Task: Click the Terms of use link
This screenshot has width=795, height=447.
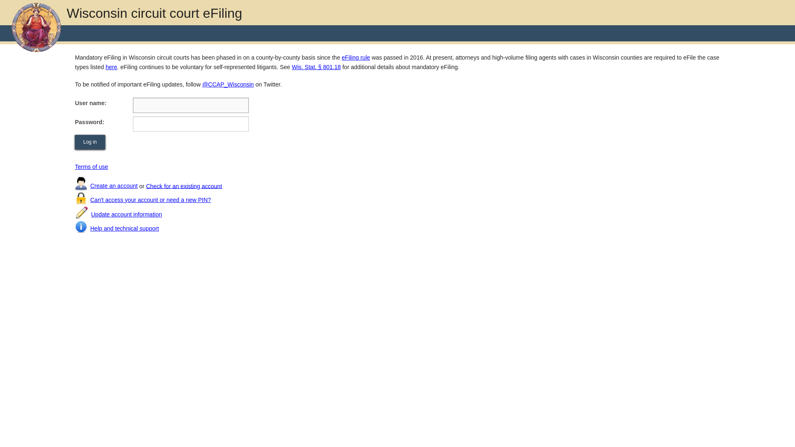Action: point(91,166)
